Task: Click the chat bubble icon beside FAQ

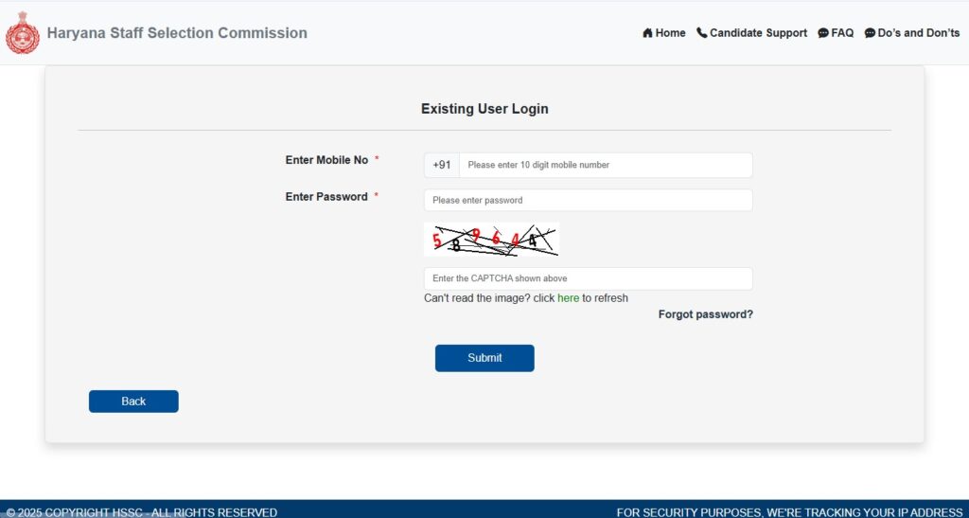Action: coord(823,33)
